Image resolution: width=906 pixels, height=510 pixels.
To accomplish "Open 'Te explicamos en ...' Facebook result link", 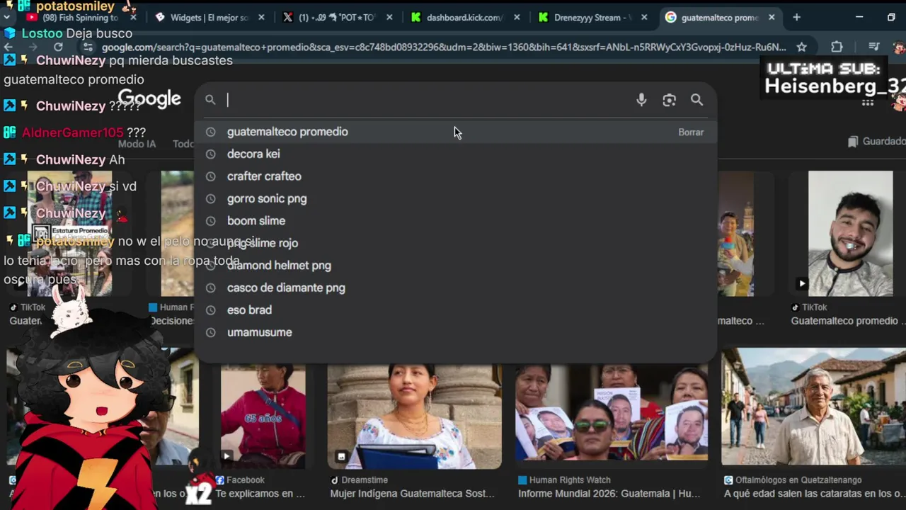I will 260,494.
